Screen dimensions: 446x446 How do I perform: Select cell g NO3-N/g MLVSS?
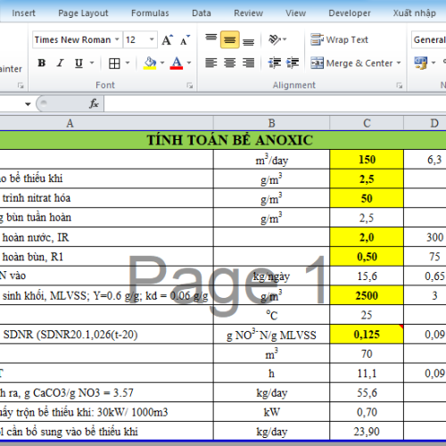point(271,334)
